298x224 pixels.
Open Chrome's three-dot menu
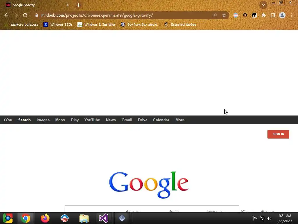click(x=292, y=15)
